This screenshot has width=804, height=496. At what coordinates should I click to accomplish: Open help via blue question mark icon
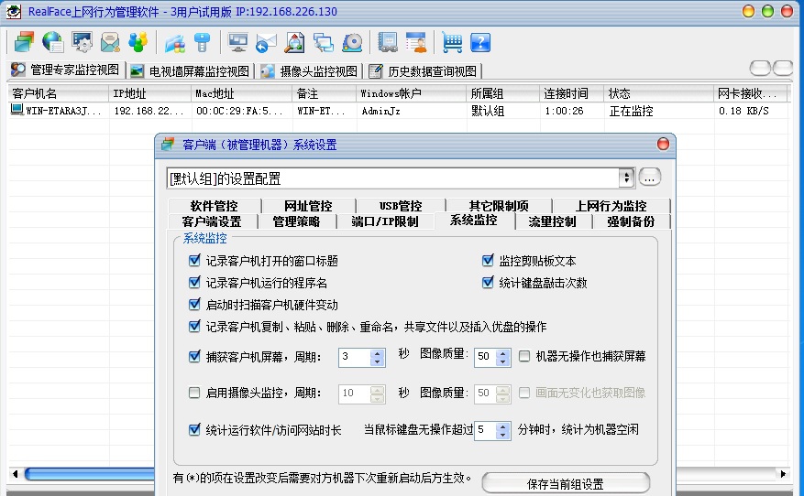480,42
